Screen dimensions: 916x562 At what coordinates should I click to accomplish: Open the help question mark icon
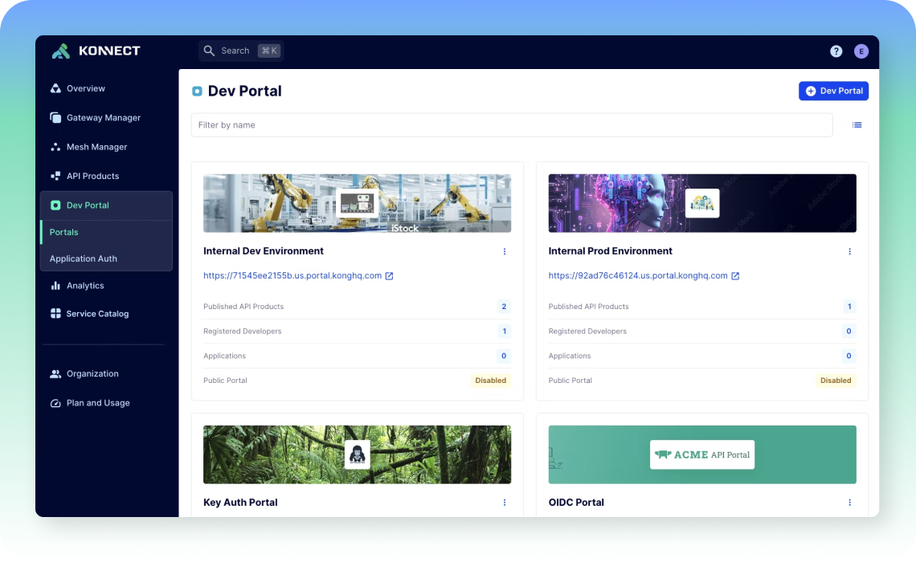point(836,51)
